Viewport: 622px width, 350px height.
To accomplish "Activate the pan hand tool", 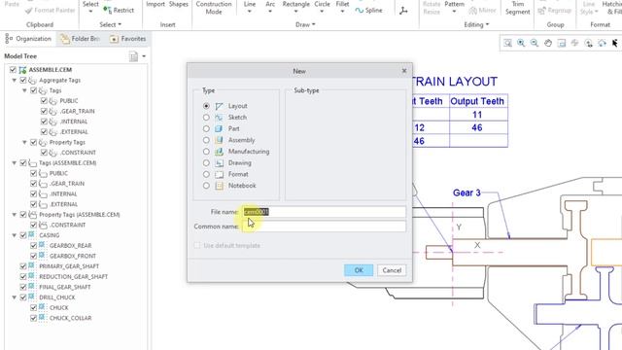I will (x=548, y=43).
